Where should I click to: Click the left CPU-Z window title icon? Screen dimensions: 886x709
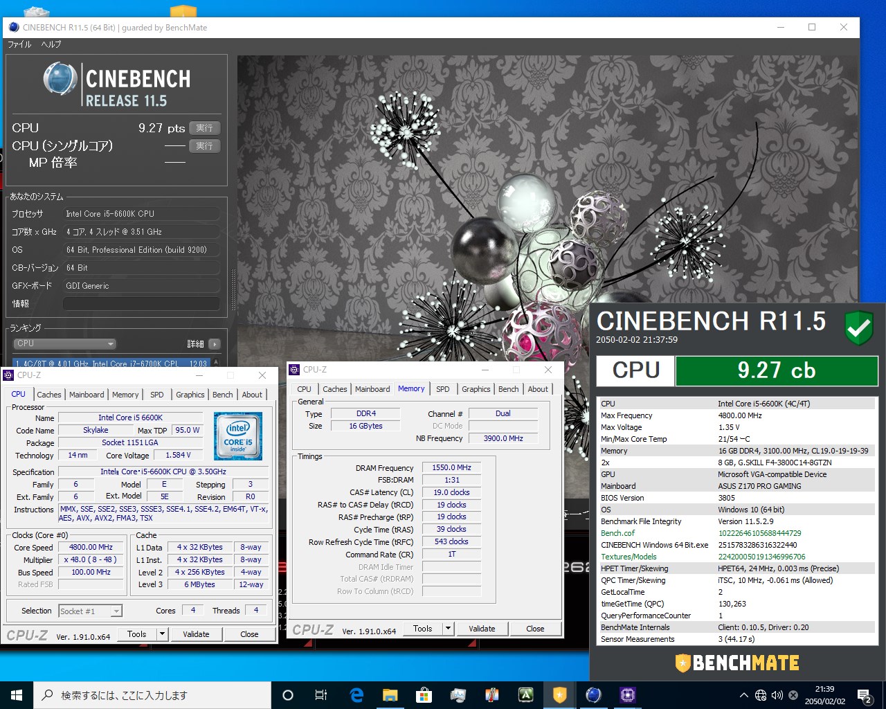click(8, 375)
